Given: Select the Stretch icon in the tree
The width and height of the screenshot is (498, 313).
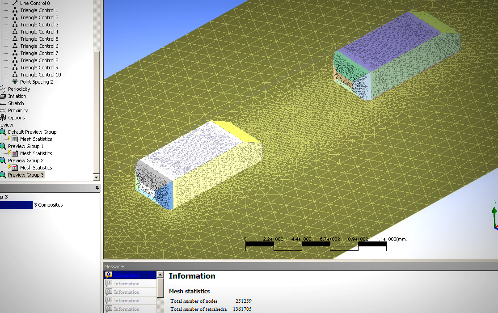Looking at the screenshot, I should click(x=3, y=103).
